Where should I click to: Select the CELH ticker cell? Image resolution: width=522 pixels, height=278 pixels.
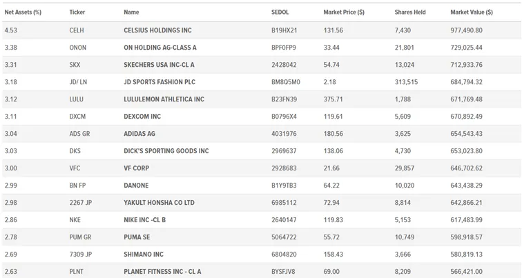(x=77, y=30)
